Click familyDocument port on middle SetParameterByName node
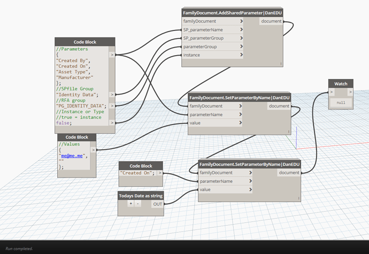Screen dimensions: 369x254 [216, 106]
